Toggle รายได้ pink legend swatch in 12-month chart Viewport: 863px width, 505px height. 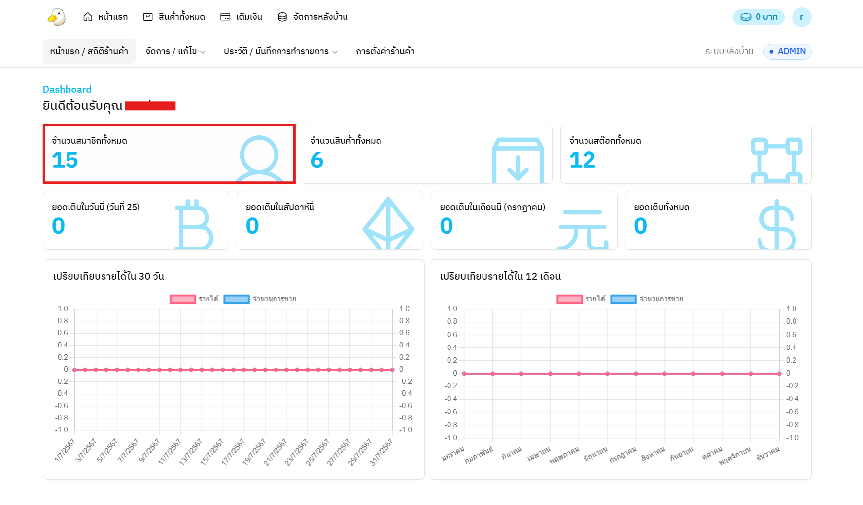click(x=570, y=299)
